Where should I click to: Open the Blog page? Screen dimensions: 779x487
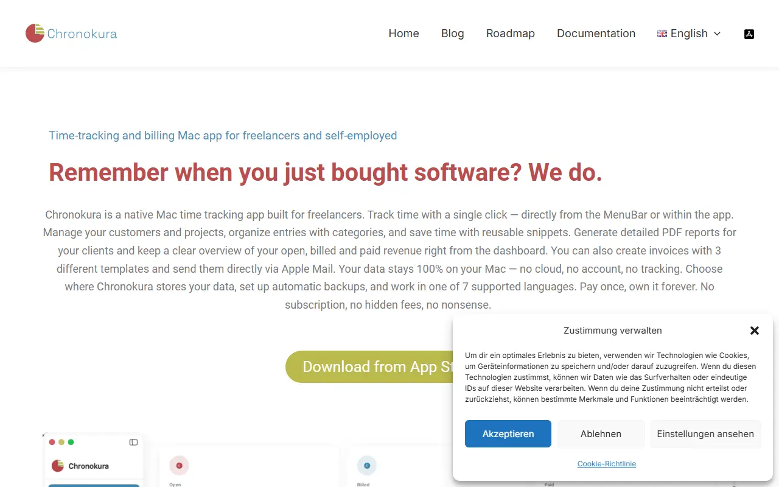tap(453, 33)
